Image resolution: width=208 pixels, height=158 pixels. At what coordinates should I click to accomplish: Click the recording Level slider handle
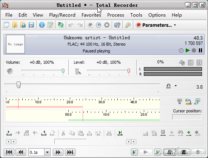(x=129, y=71)
